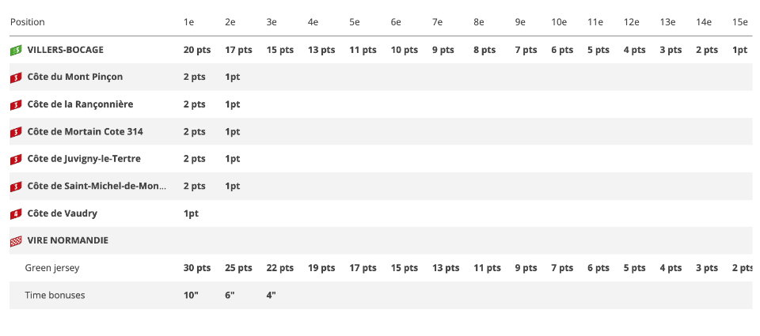Image resolution: width=760 pixels, height=336 pixels.
Task: Click the red flag icon for Côte de Mortain Cote 314
Action: 16,132
